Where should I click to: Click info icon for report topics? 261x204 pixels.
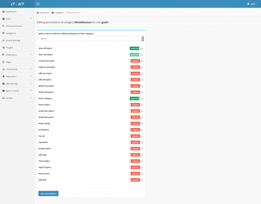tap(142, 167)
